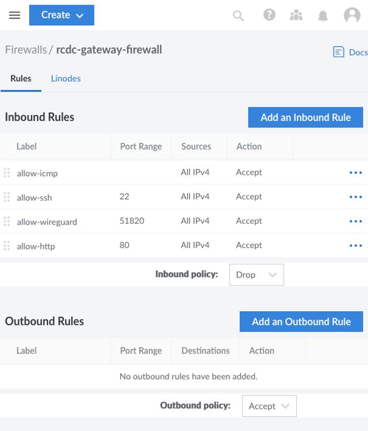Screen dimensions: 368x431
Task: Open the help question mark icon
Action: [269, 15]
